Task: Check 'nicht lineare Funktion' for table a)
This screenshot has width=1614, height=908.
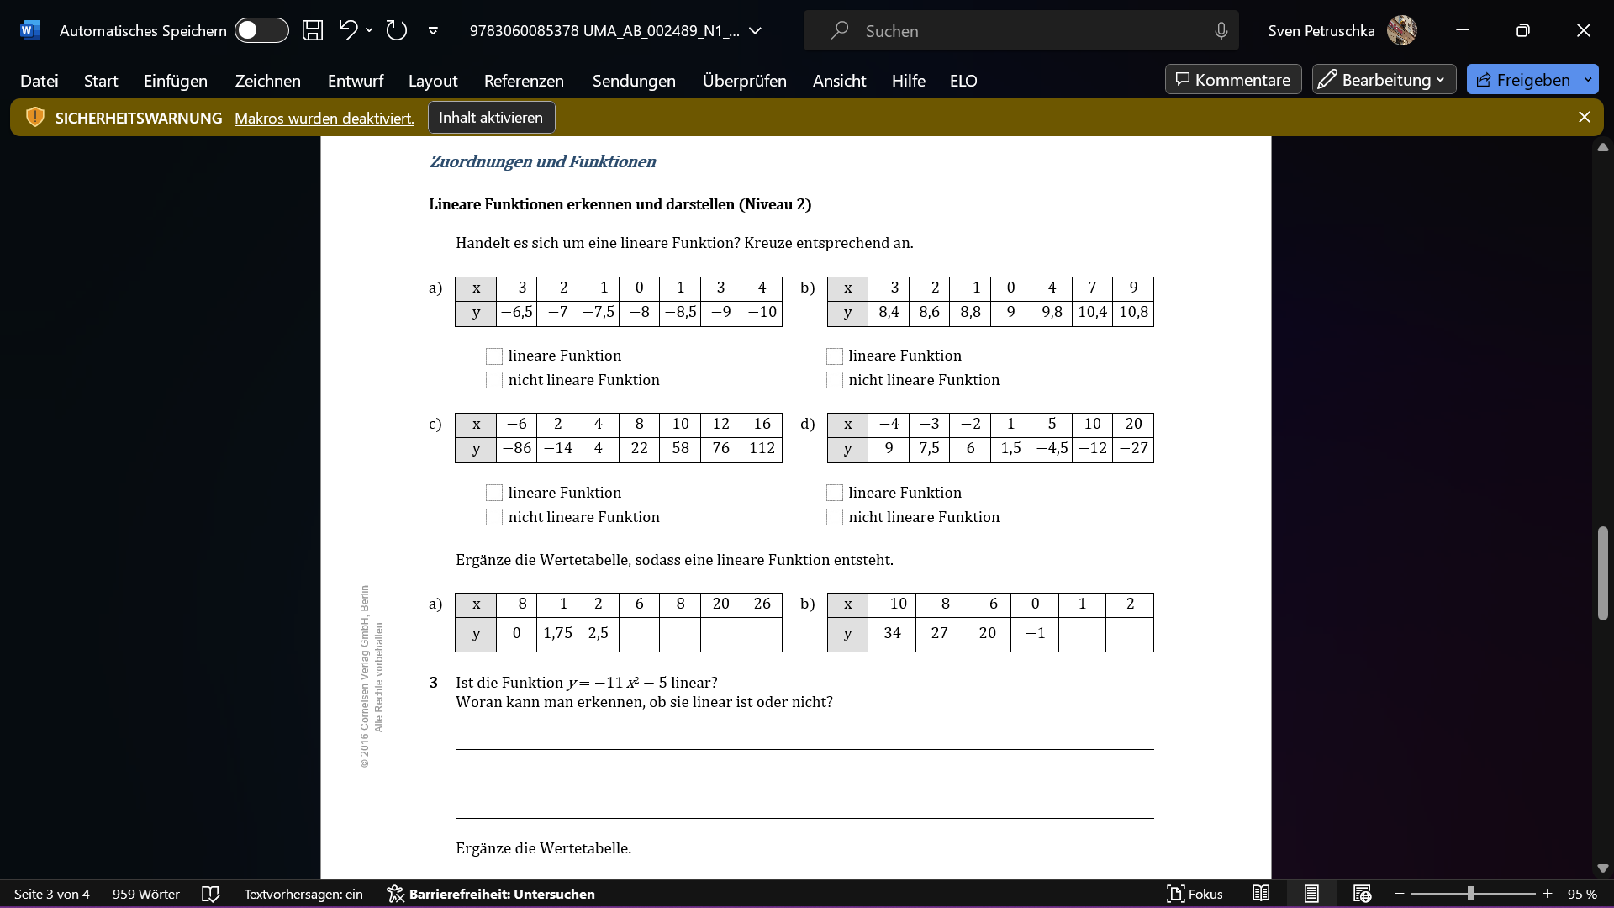Action: coord(494,380)
